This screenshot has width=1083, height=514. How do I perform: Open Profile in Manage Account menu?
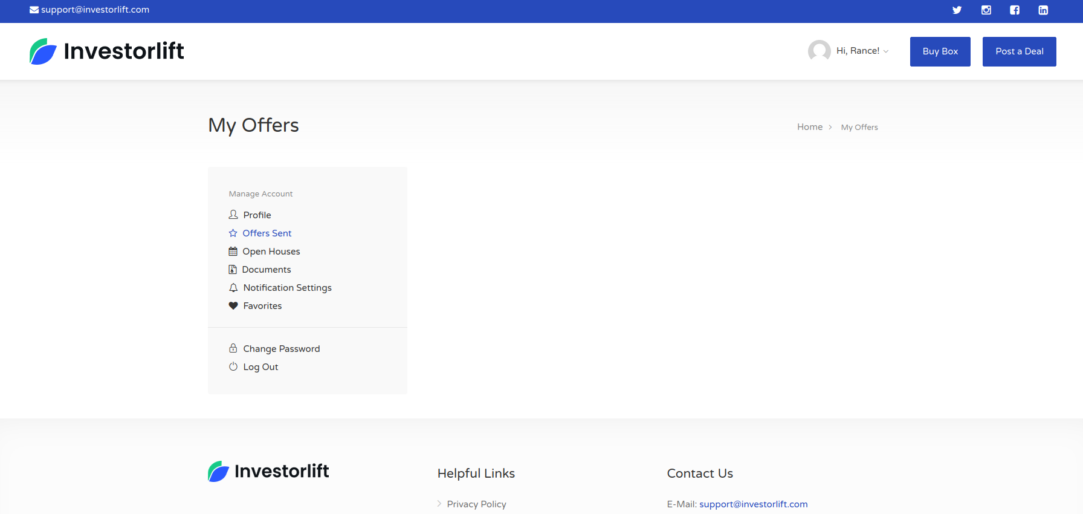point(257,215)
